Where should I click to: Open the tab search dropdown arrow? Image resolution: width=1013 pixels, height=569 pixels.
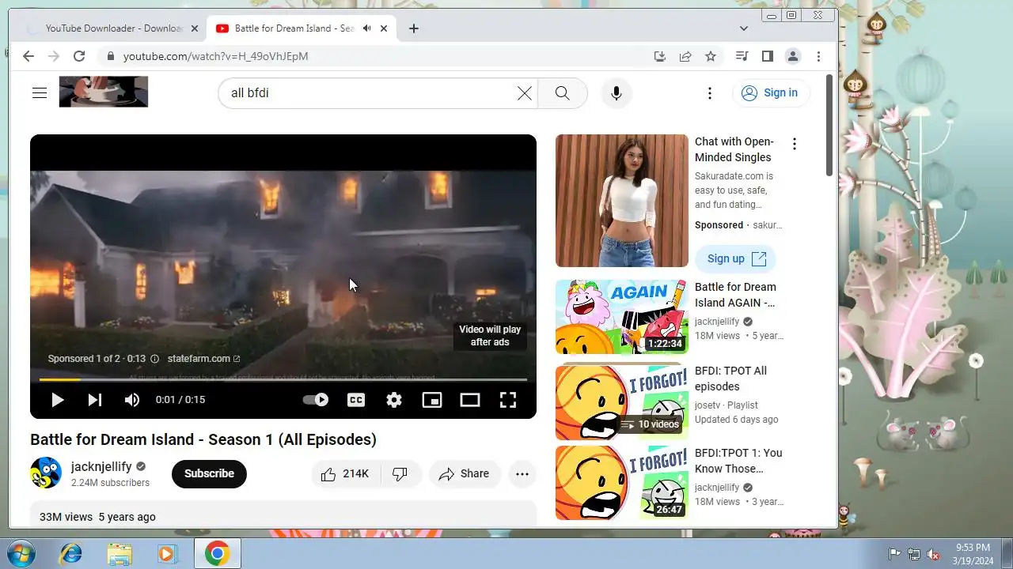[x=743, y=28]
